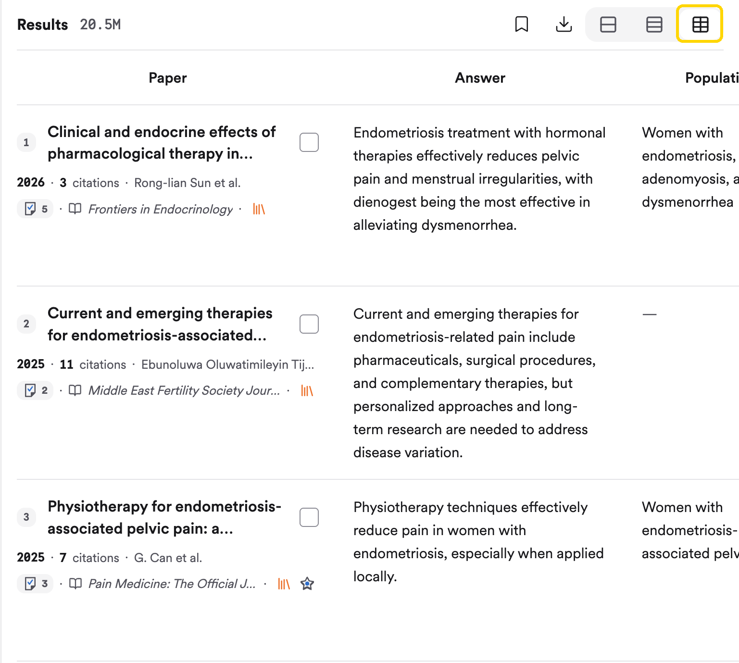The image size is (739, 663).
Task: Click orange library icon next to Frontiers in Endocrinology
Action: [259, 209]
